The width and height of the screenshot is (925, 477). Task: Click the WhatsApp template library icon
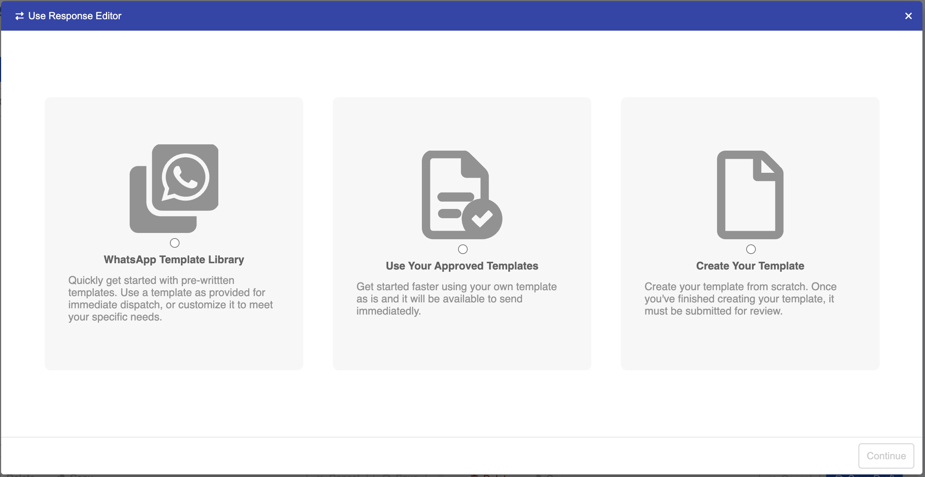click(x=174, y=188)
